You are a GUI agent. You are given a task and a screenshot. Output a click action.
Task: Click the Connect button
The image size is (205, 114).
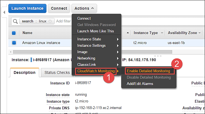[59, 8]
